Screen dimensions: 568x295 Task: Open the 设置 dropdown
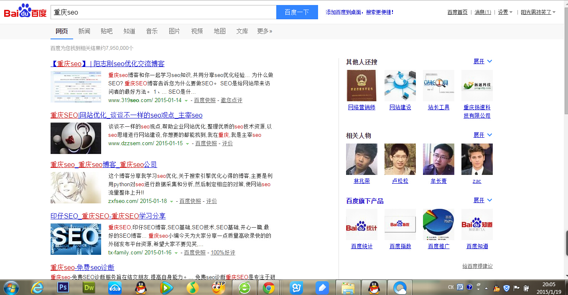(x=505, y=12)
